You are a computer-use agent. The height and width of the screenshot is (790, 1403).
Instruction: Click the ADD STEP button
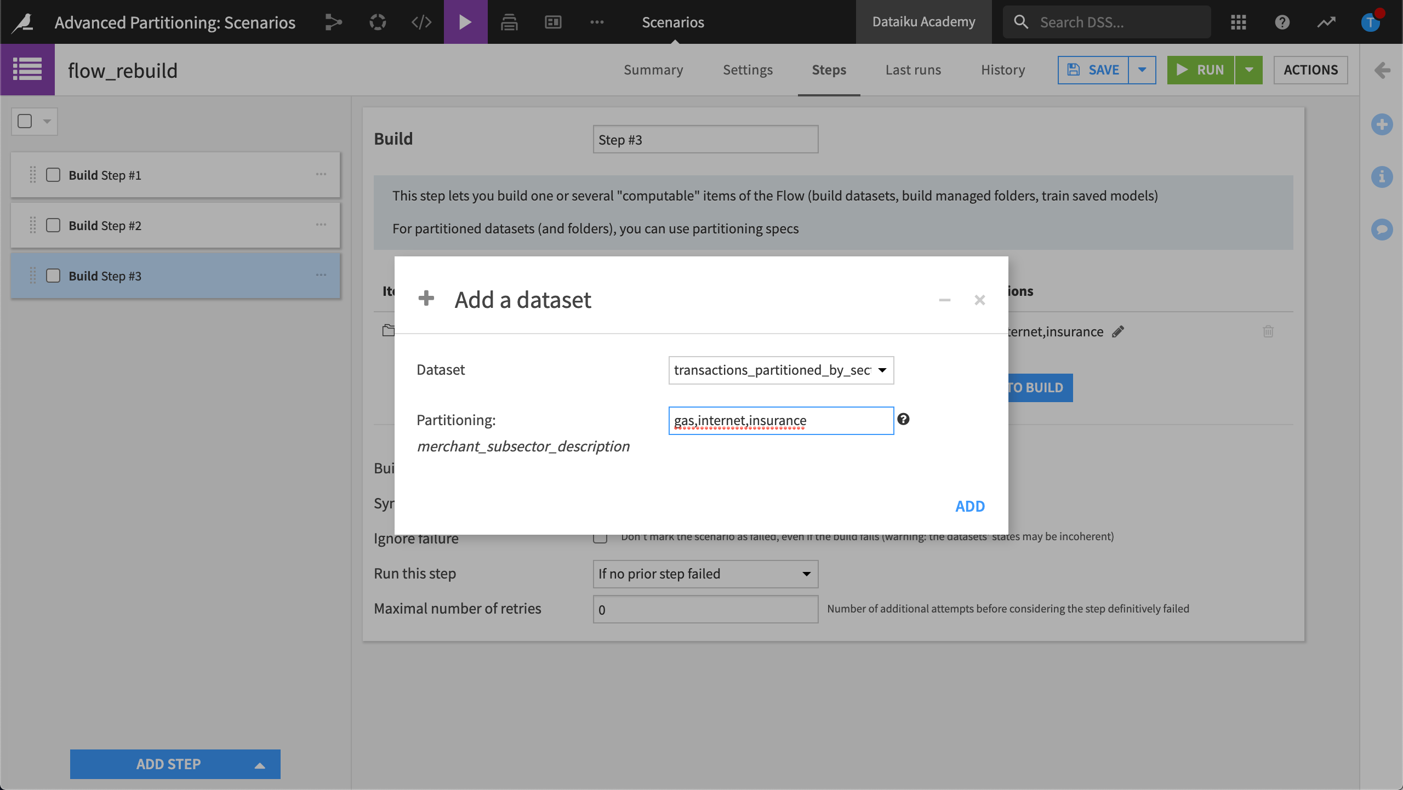[169, 764]
